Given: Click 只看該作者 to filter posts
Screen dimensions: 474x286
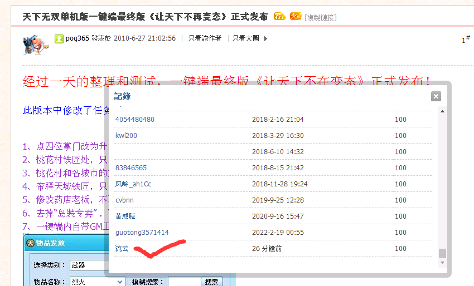Looking at the screenshot, I should 205,38.
